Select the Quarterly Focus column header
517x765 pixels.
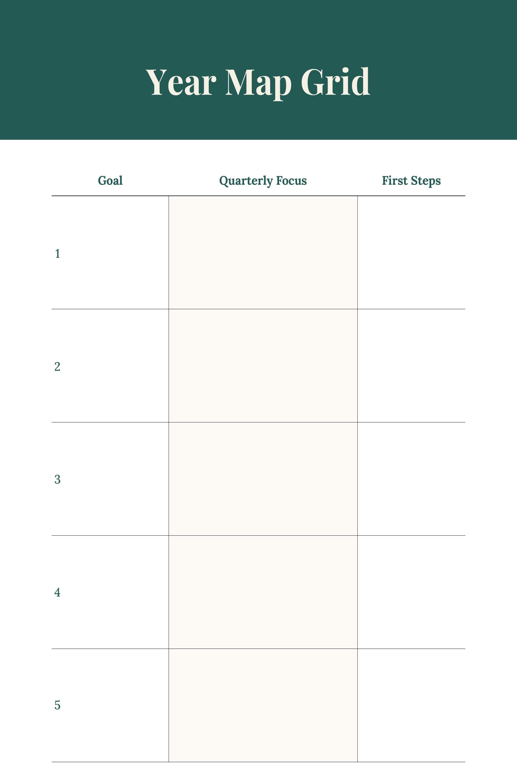(x=263, y=181)
